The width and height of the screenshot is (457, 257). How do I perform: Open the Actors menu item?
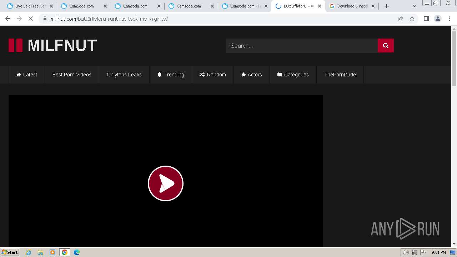click(x=252, y=75)
